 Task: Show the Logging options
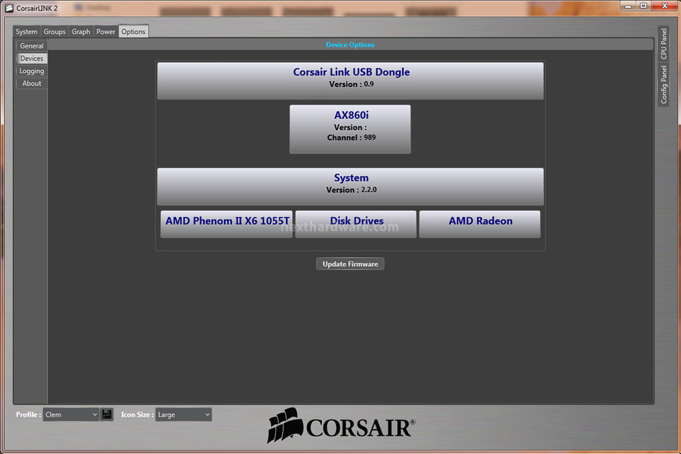click(x=32, y=71)
